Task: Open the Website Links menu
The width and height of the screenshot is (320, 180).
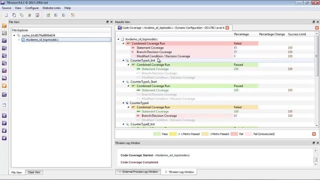Action: point(51,8)
